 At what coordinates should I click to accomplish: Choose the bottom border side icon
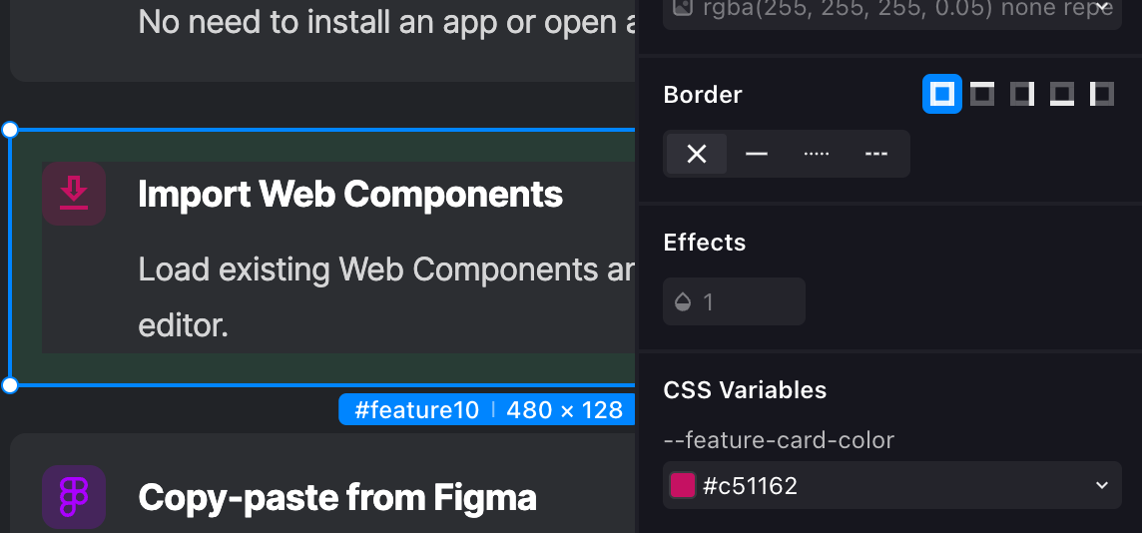[x=1062, y=95]
